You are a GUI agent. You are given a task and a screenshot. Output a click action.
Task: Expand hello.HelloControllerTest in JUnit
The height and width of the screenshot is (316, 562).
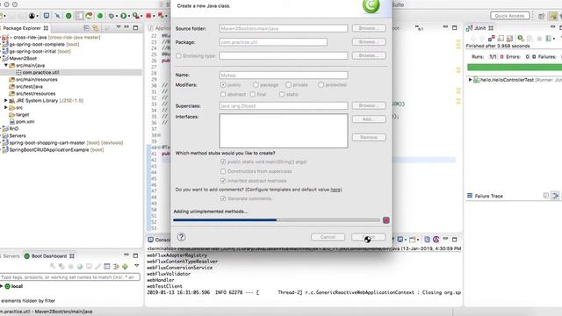[x=471, y=80]
